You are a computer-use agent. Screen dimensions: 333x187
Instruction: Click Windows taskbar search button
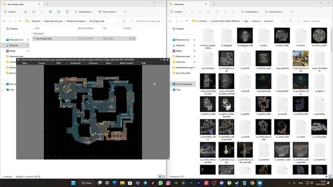(x=87, y=183)
